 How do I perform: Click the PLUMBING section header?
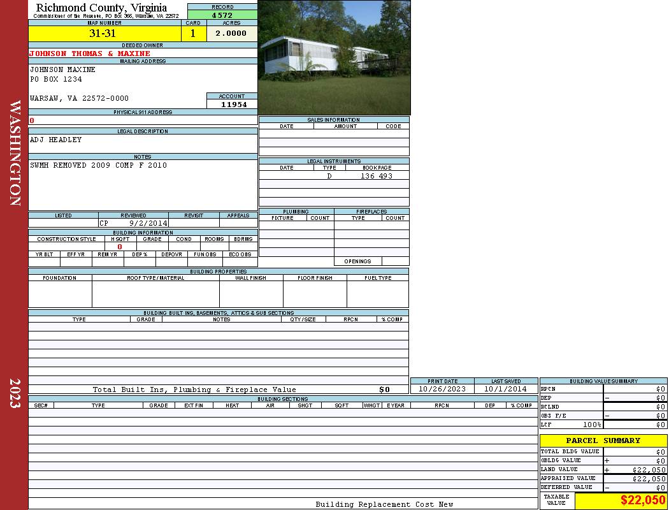click(296, 212)
